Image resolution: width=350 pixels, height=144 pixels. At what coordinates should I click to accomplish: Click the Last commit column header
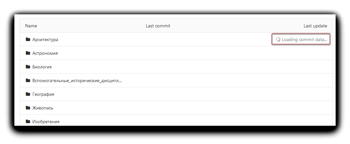158,26
